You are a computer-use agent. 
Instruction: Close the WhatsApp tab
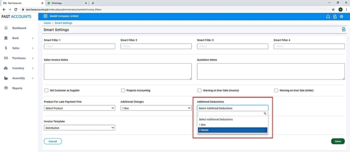click(86, 3)
